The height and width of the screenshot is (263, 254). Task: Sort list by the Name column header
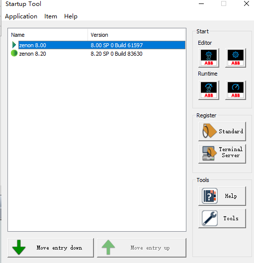click(48, 35)
